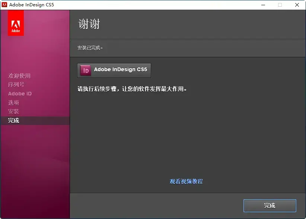The height and width of the screenshot is (219, 306).
Task: Click the 完成 button to finish installation
Action: click(x=270, y=206)
